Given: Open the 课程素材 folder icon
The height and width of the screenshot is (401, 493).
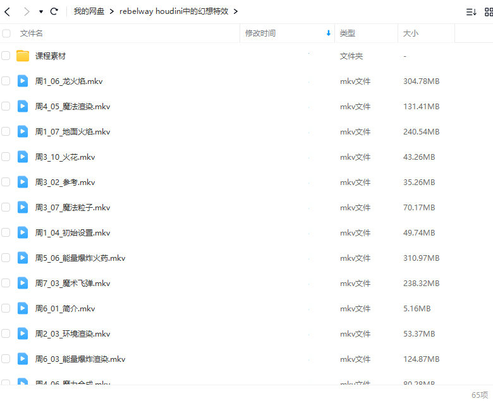Looking at the screenshot, I should 23,56.
